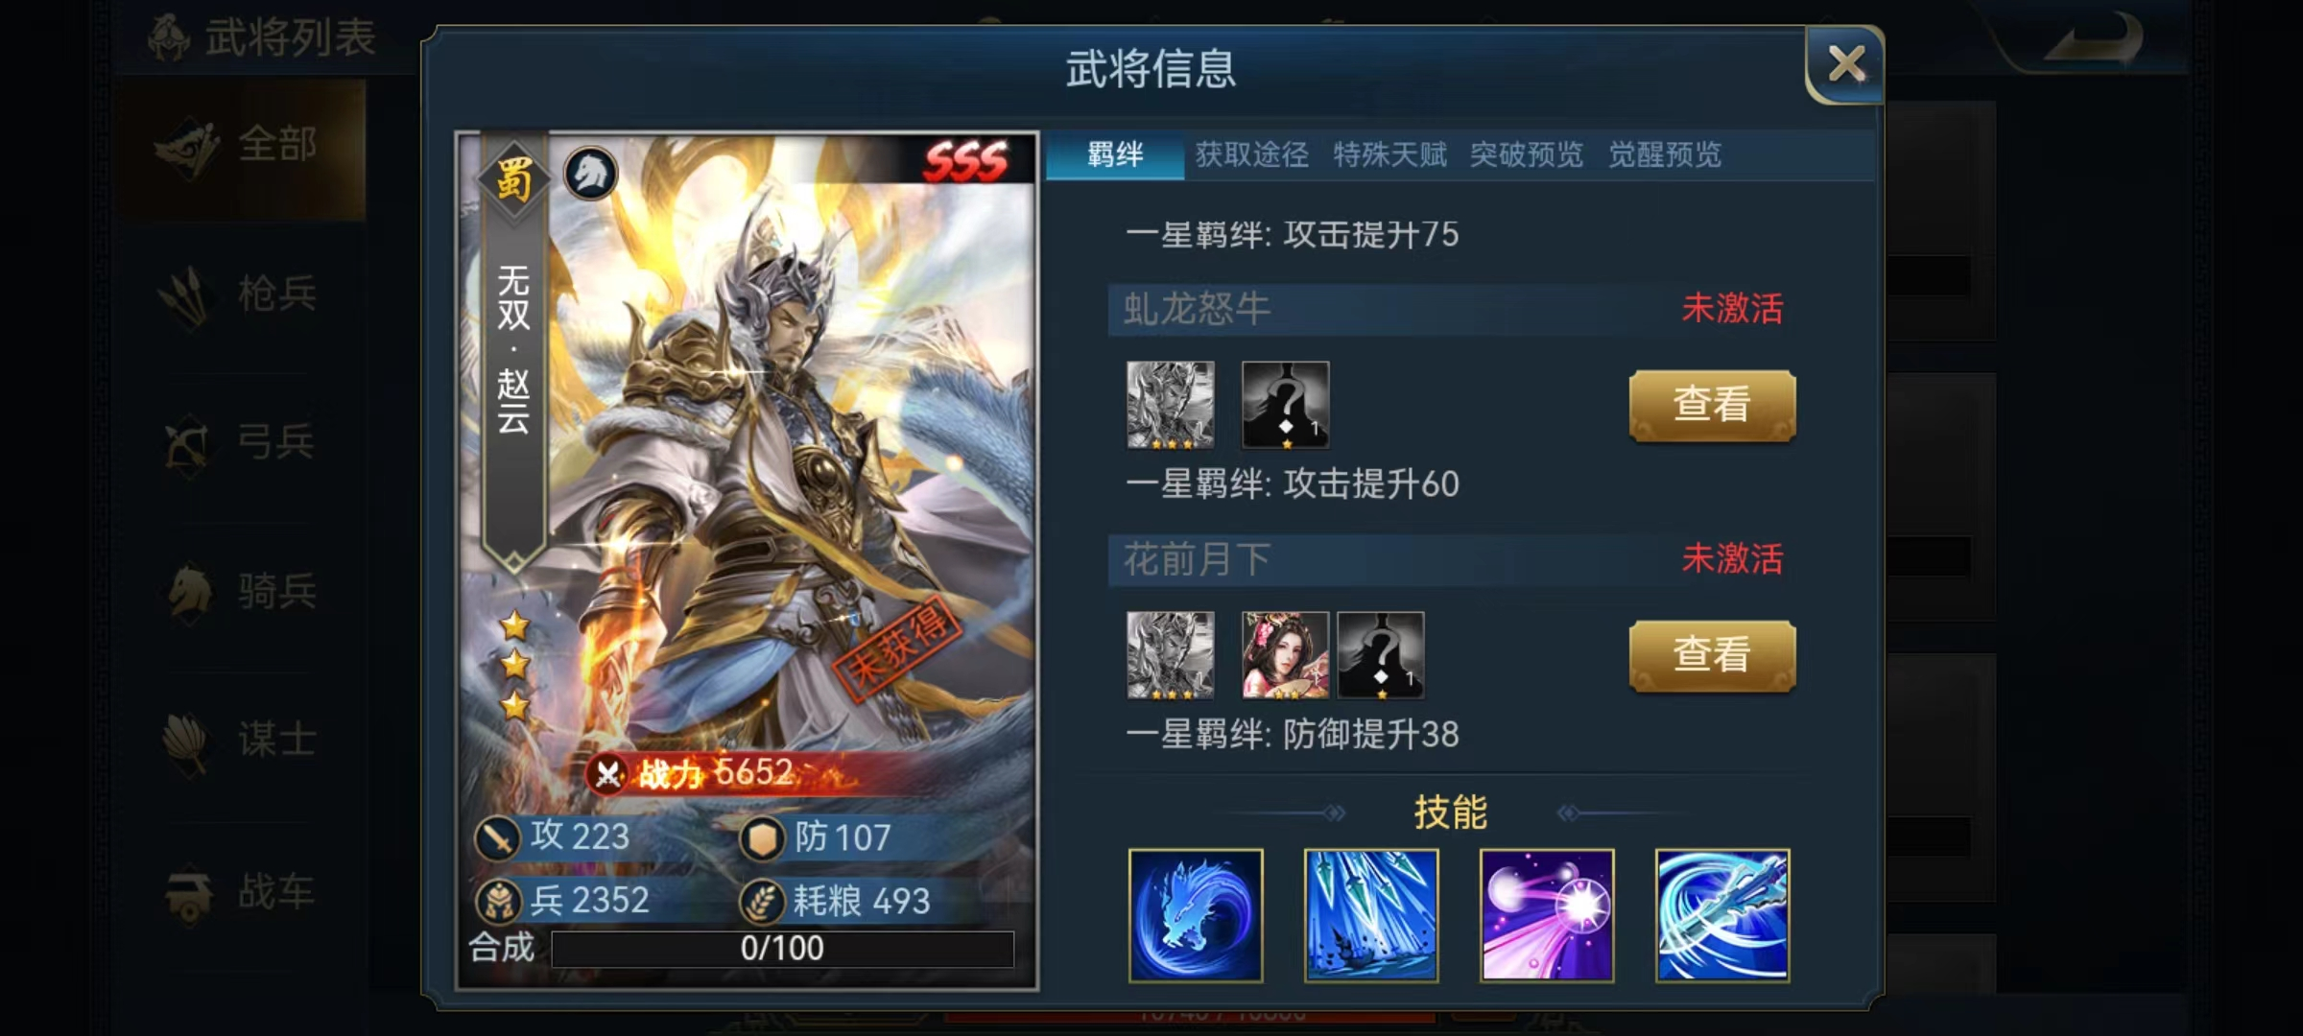The width and height of the screenshot is (2303, 1036).
Task: Select the blue dragon skill icon
Action: (1196, 915)
